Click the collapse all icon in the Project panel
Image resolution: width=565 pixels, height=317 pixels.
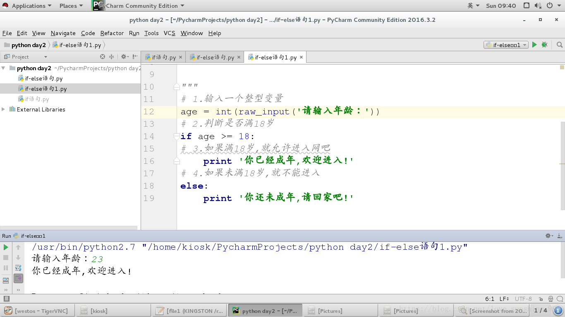111,57
